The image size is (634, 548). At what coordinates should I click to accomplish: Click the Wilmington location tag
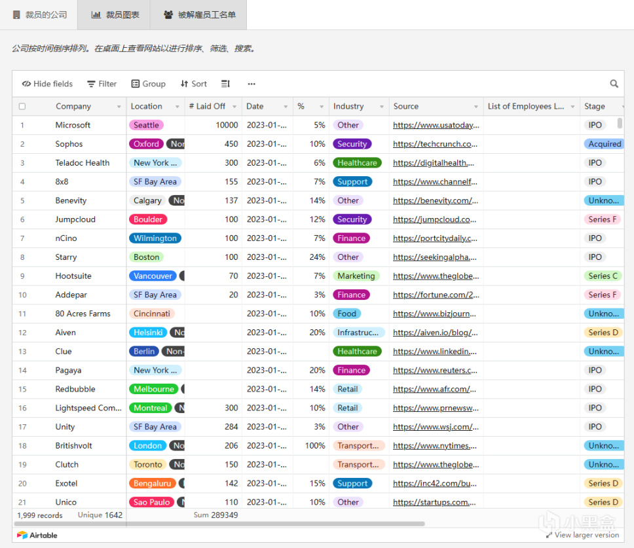[155, 238]
